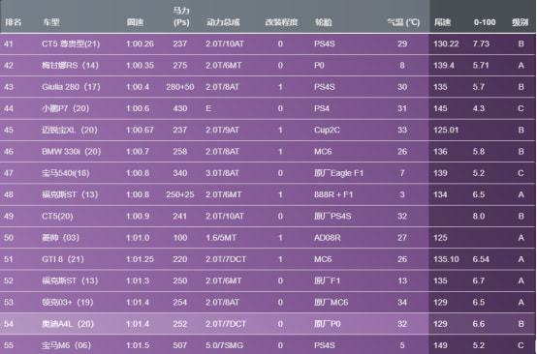Select the 小鹏P7 (20) row

268,108
